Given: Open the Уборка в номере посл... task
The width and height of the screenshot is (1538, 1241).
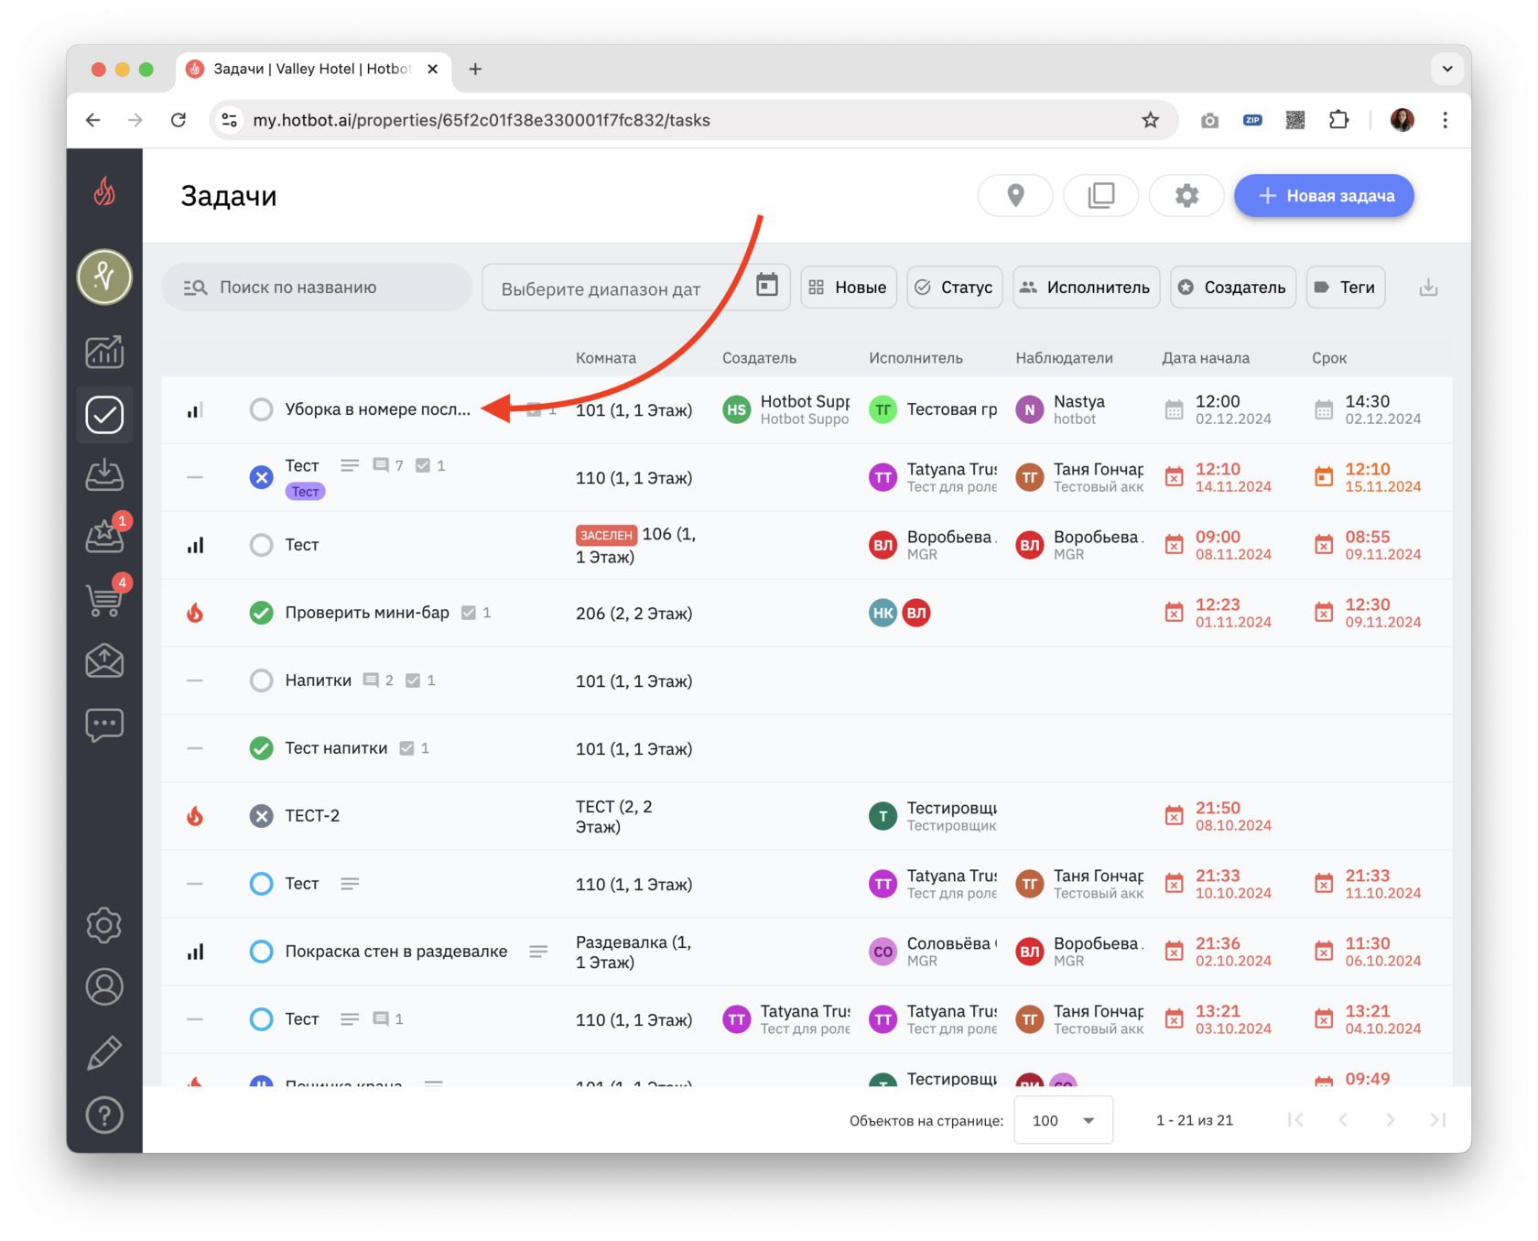Looking at the screenshot, I should (x=377, y=409).
